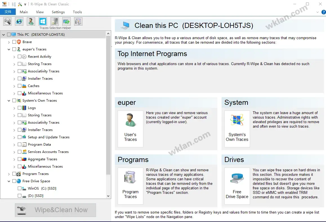Viewport: 326px width, 222px height.
Task: Collapse the This PC root node
Action: pos(4,35)
